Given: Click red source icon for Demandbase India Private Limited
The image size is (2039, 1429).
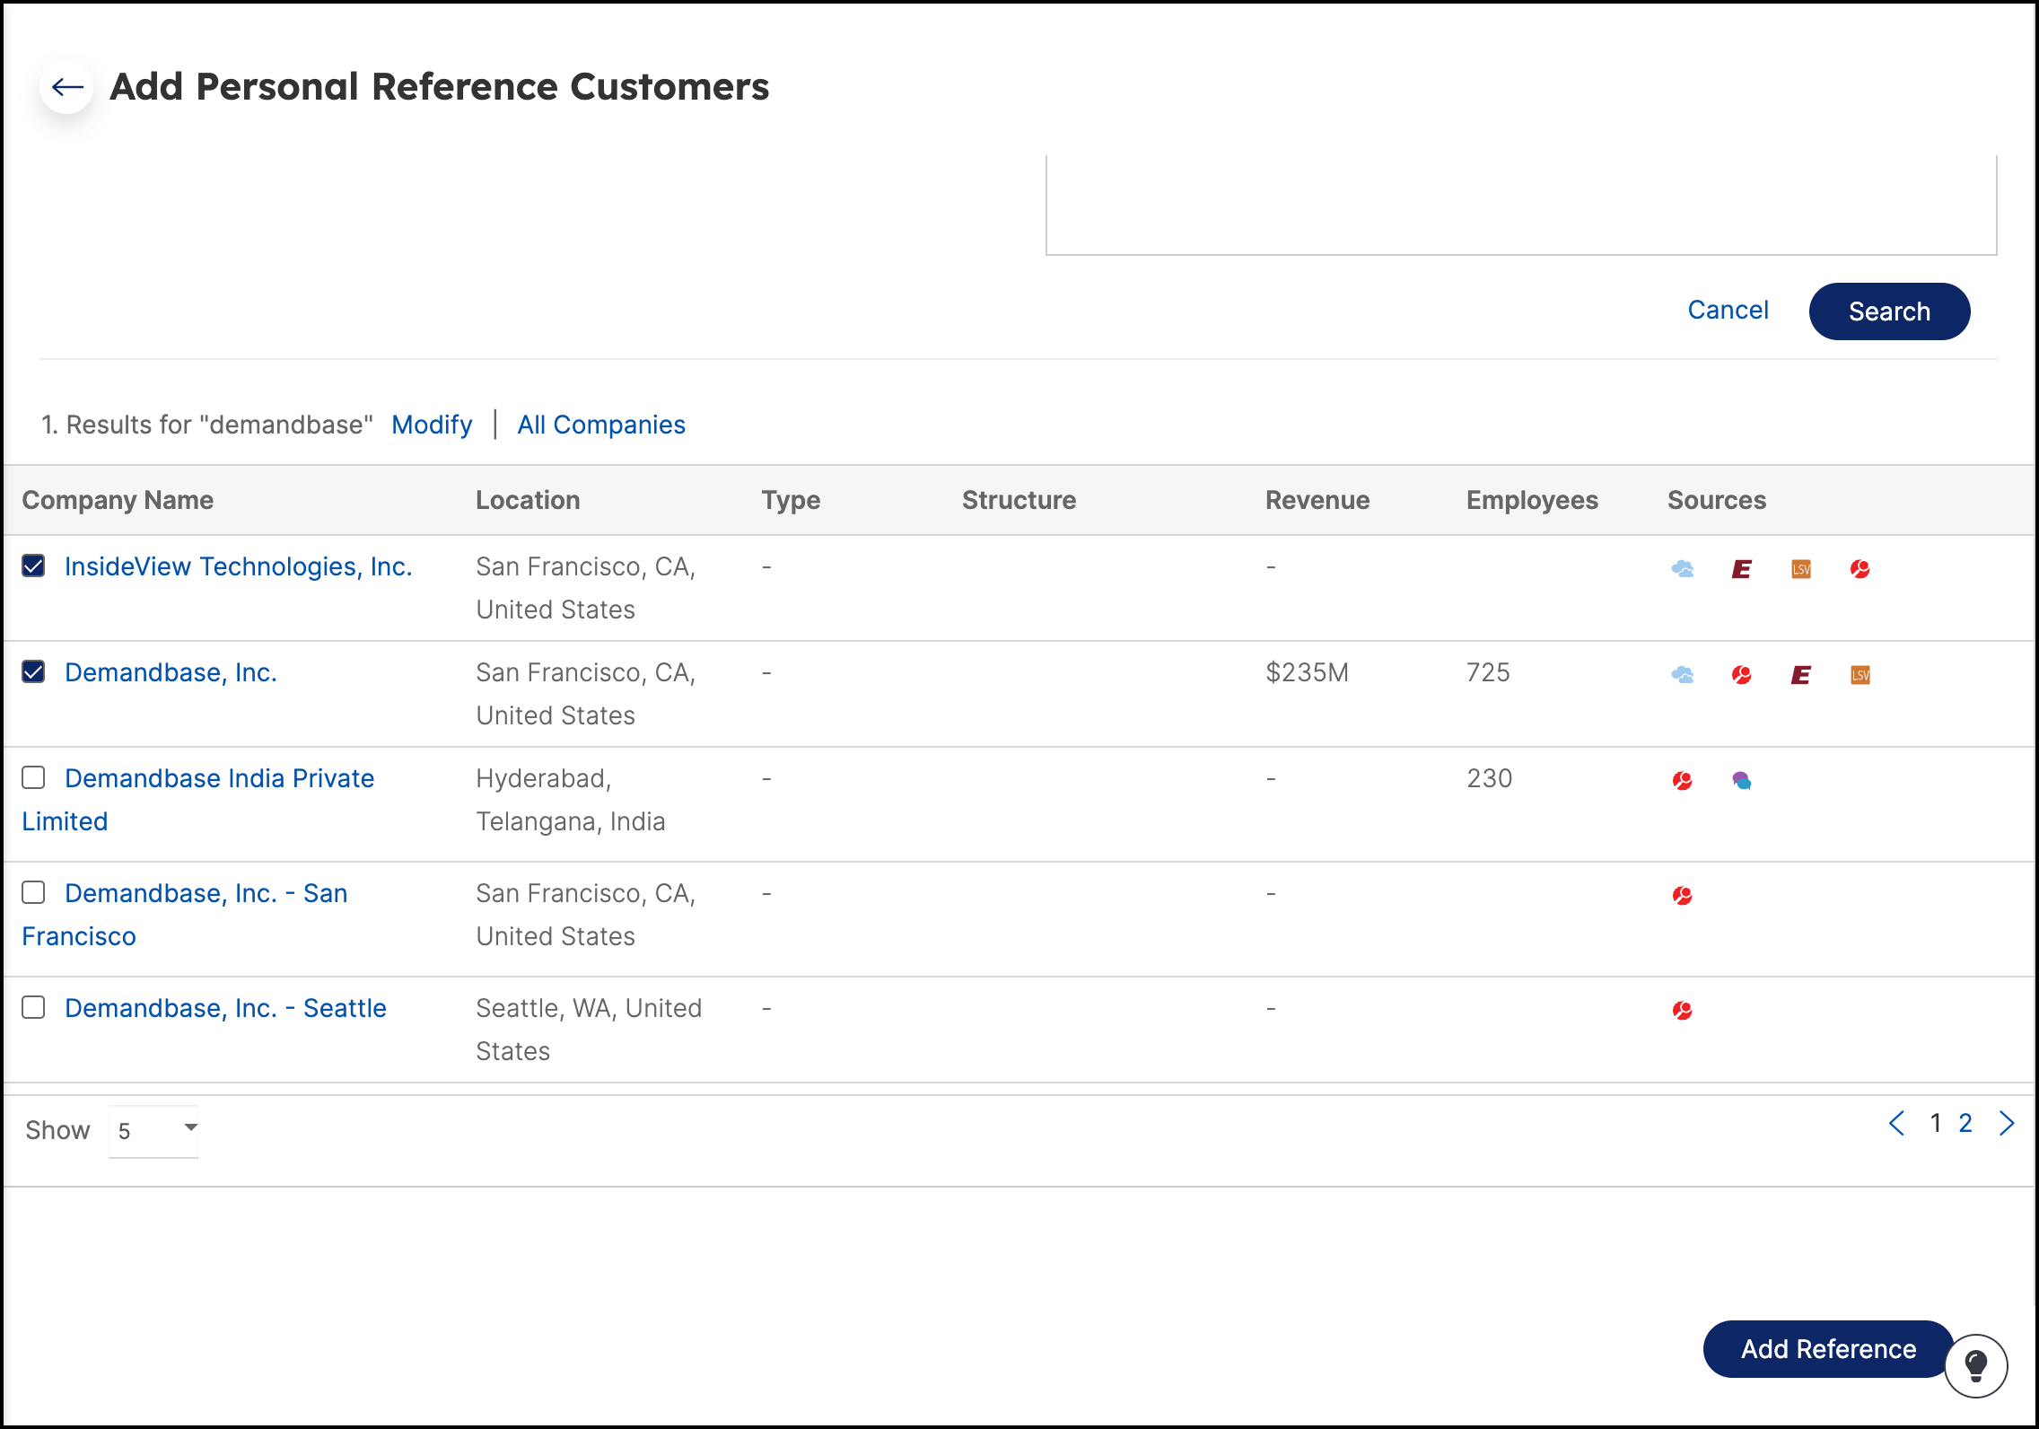Looking at the screenshot, I should click(1683, 780).
